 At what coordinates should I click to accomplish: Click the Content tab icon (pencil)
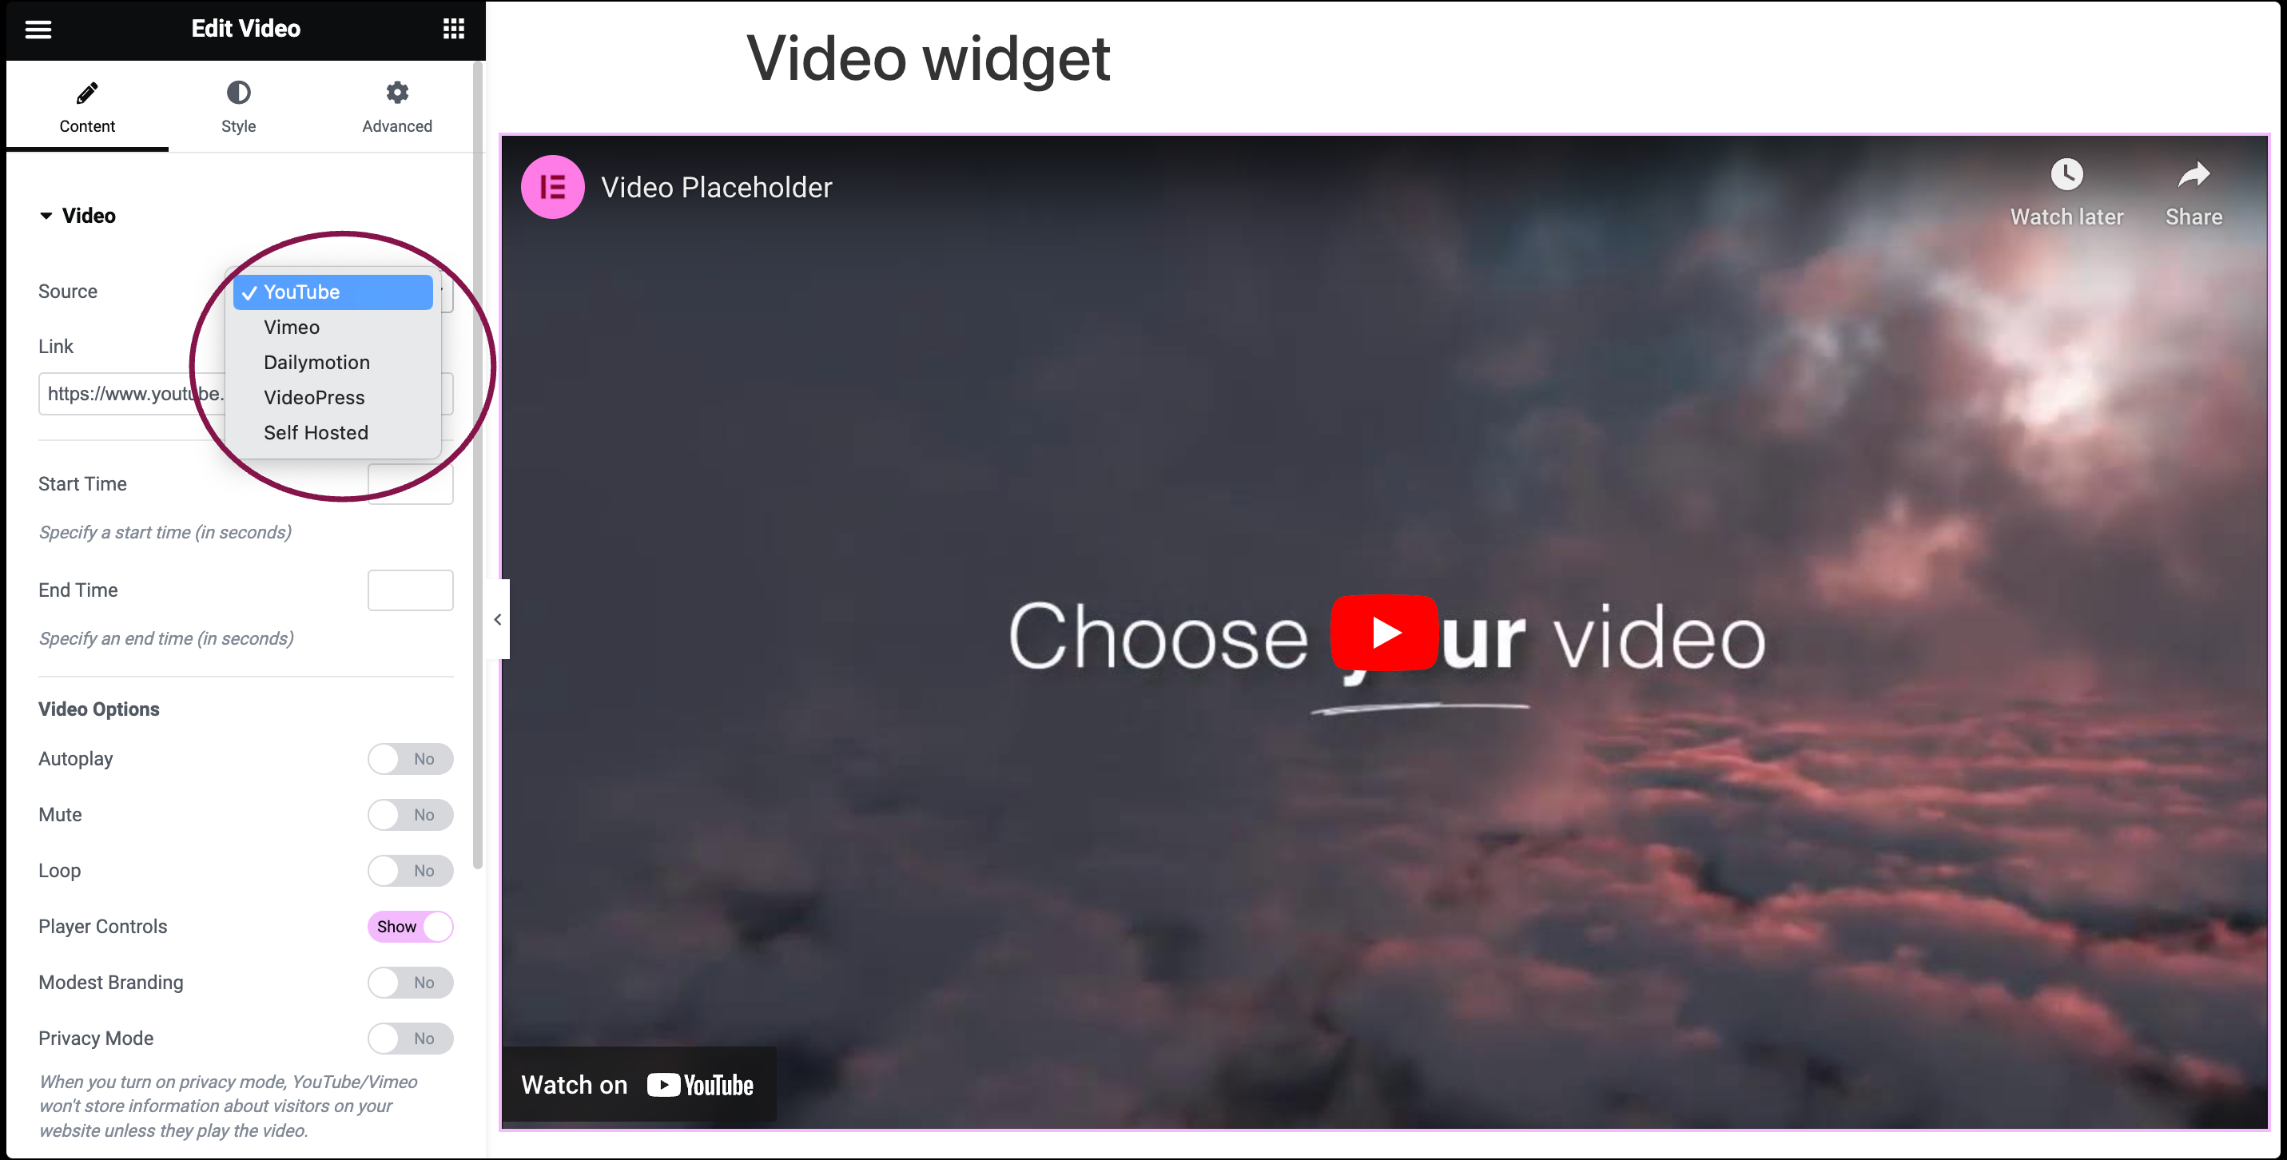point(86,92)
